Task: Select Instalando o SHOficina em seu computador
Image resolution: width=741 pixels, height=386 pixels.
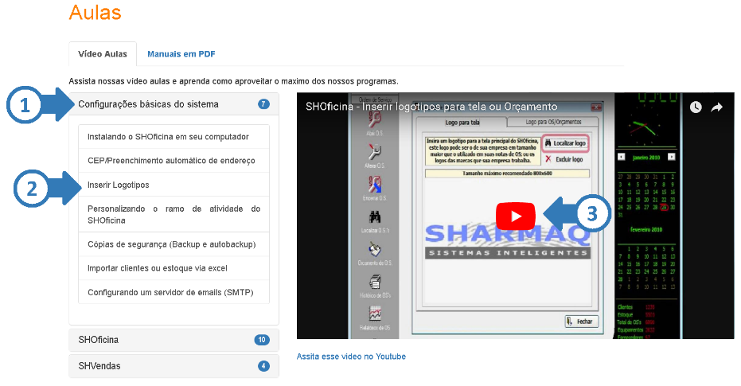Action: click(168, 137)
